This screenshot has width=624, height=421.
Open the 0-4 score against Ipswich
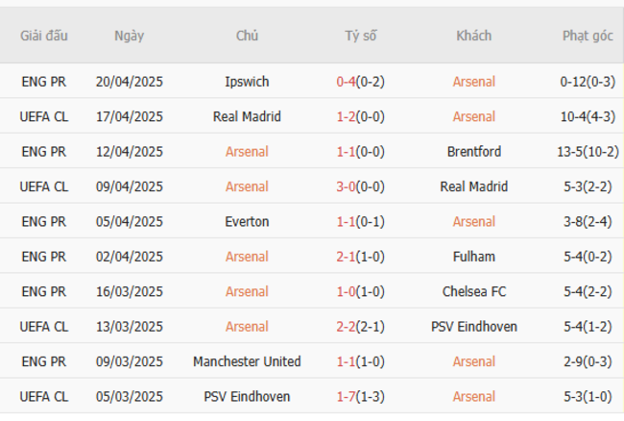point(347,82)
